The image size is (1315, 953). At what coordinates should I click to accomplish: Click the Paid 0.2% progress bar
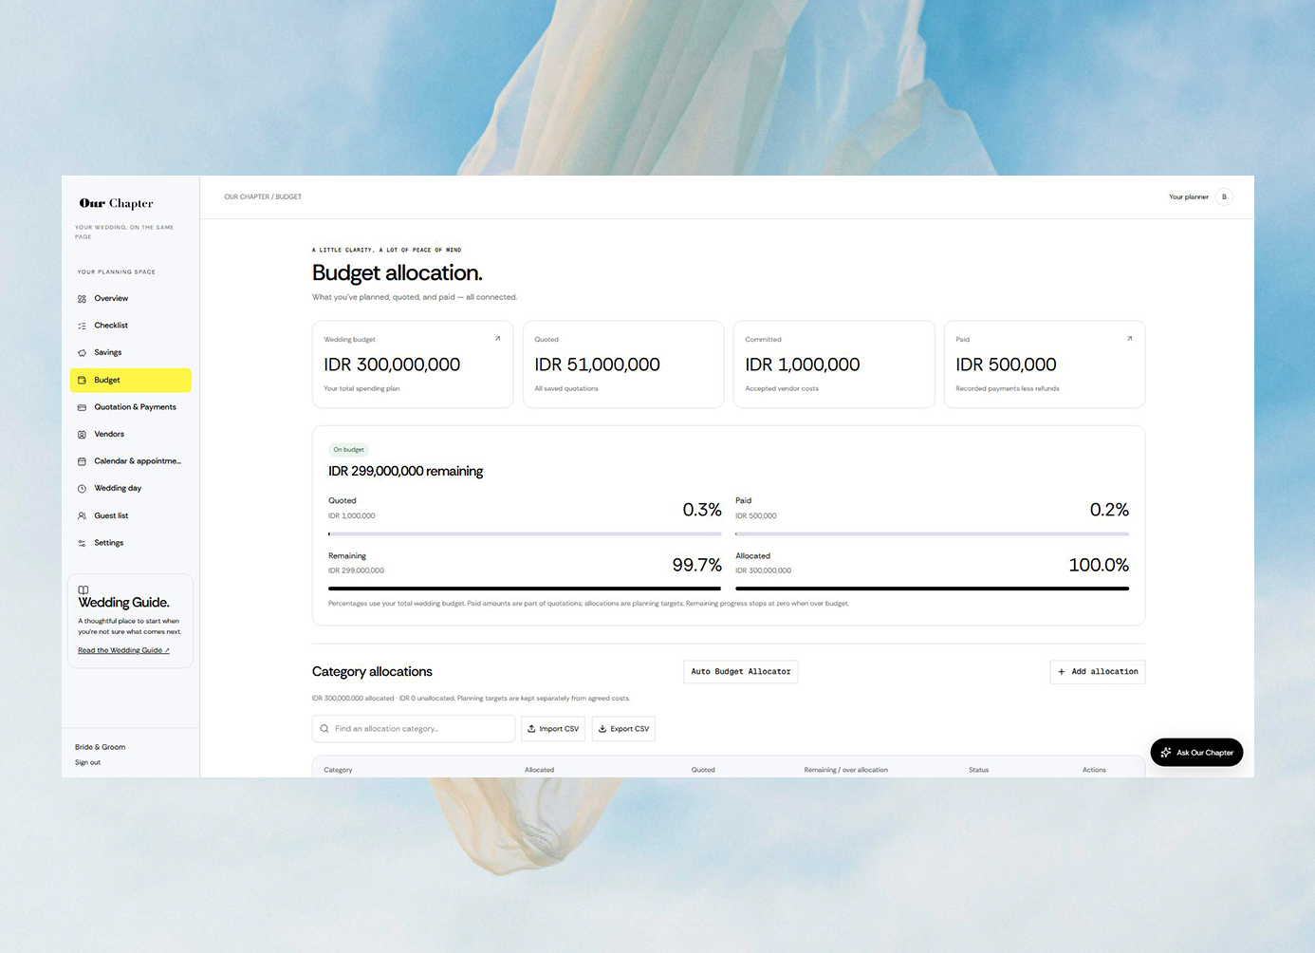click(x=932, y=534)
